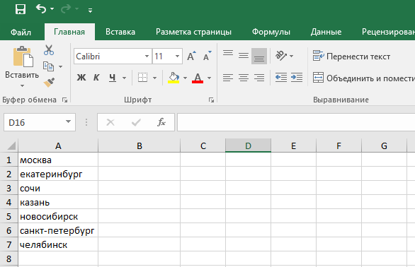
Task: Click the Decrease Font Size icon
Action: tap(207, 56)
